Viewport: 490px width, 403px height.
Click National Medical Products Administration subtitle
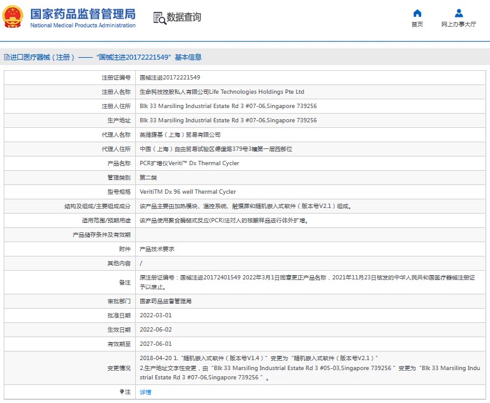[83, 25]
